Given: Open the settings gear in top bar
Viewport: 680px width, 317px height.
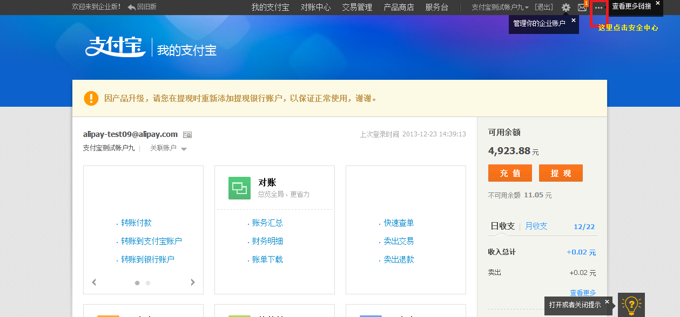Looking at the screenshot, I should click(x=566, y=8).
